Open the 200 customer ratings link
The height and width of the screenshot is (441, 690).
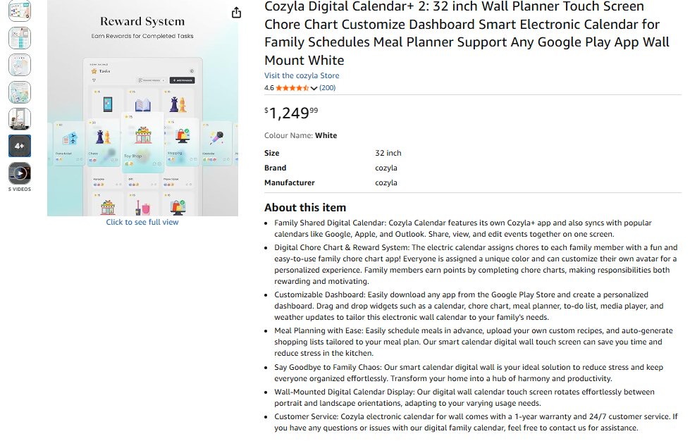327,88
